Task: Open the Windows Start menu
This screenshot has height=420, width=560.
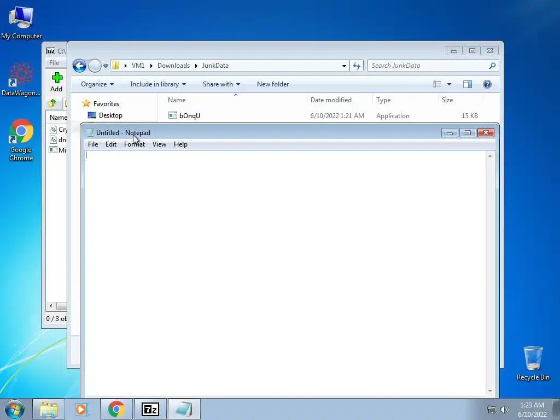Action: pos(15,409)
